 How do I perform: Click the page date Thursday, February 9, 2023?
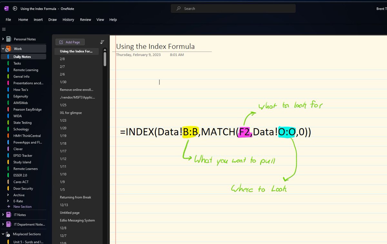click(138, 55)
